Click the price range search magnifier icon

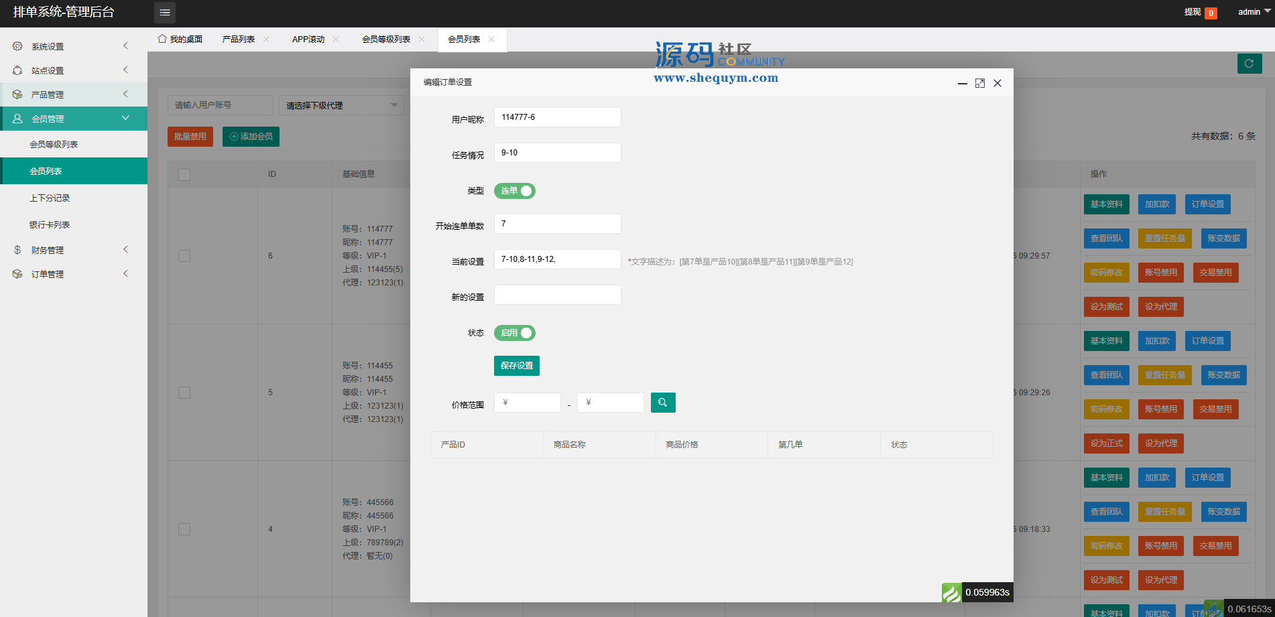662,403
